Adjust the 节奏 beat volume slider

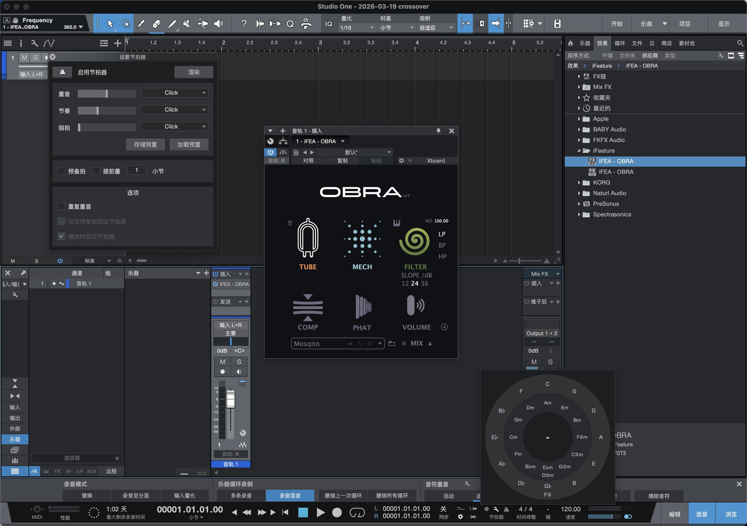pos(98,111)
